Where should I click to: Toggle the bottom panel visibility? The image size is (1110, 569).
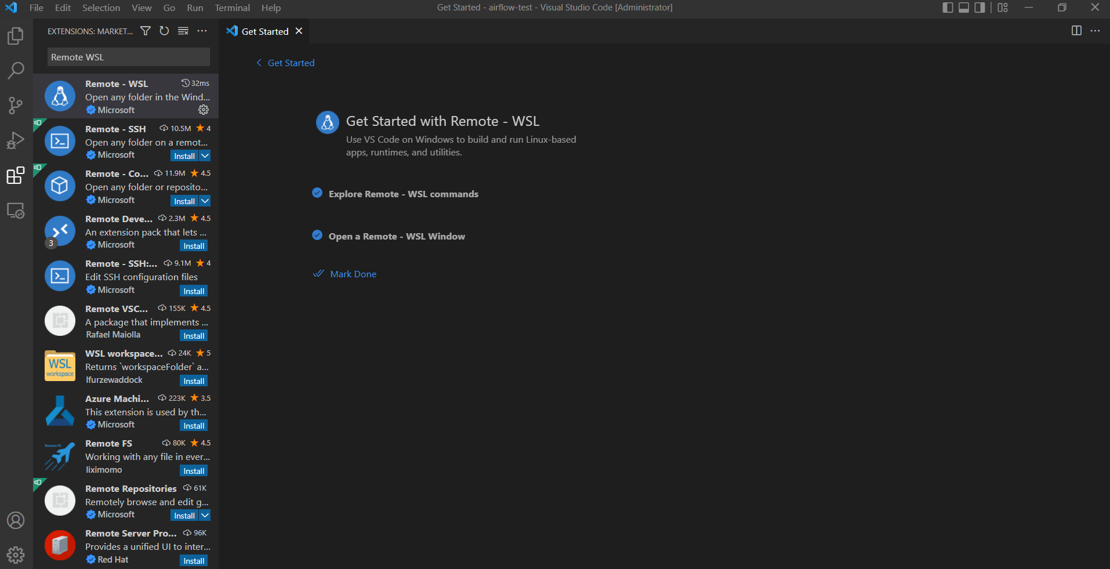(x=964, y=8)
